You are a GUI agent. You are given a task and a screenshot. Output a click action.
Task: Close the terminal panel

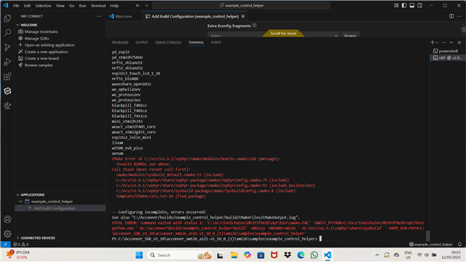[459, 42]
